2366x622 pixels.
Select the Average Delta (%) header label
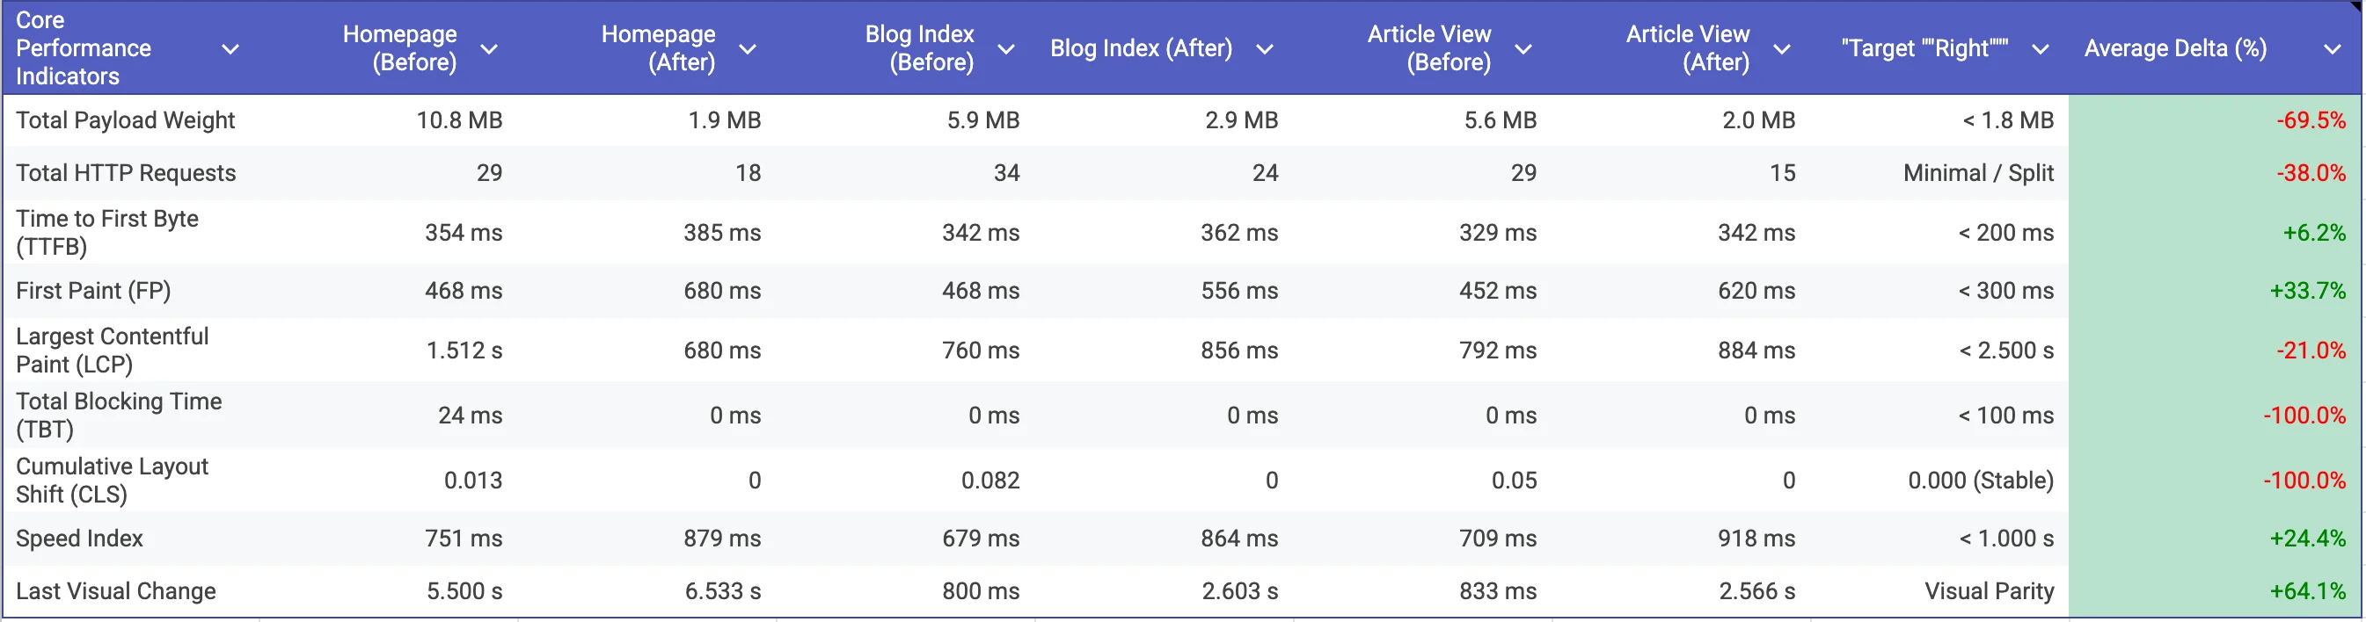tap(2176, 47)
